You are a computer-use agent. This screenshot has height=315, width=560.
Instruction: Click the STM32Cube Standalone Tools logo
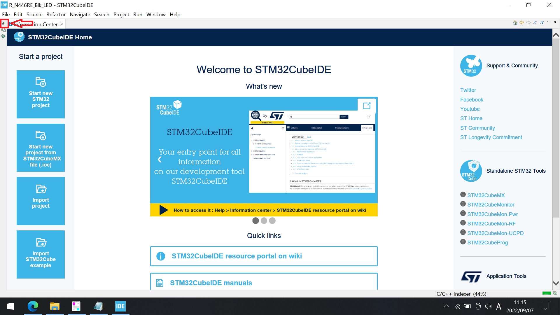471,171
